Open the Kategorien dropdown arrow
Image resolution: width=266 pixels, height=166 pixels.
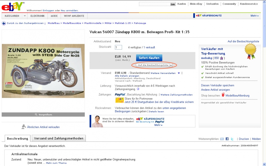pos(25,16)
